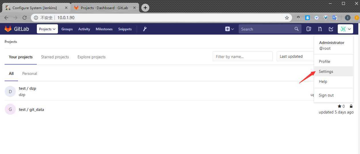Bookmark page with the star icon
The image size is (360, 154).
point(287,18)
